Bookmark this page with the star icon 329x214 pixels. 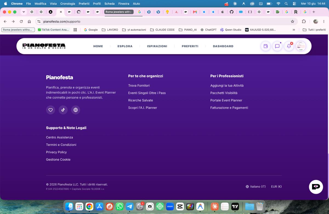click(x=293, y=21)
